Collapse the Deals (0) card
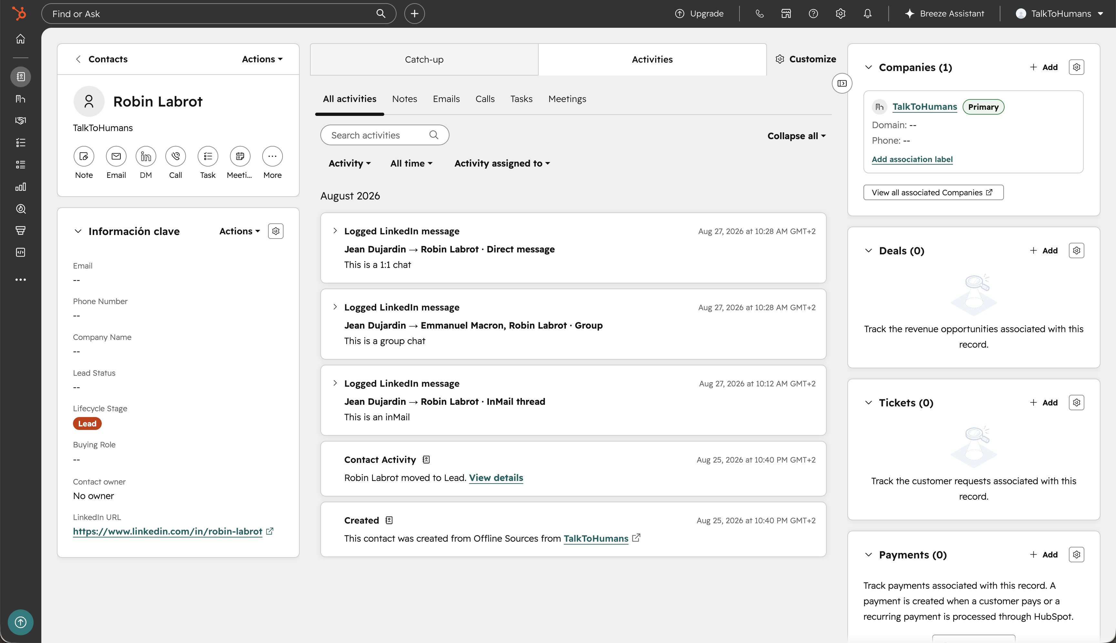1116x643 pixels. pos(868,250)
